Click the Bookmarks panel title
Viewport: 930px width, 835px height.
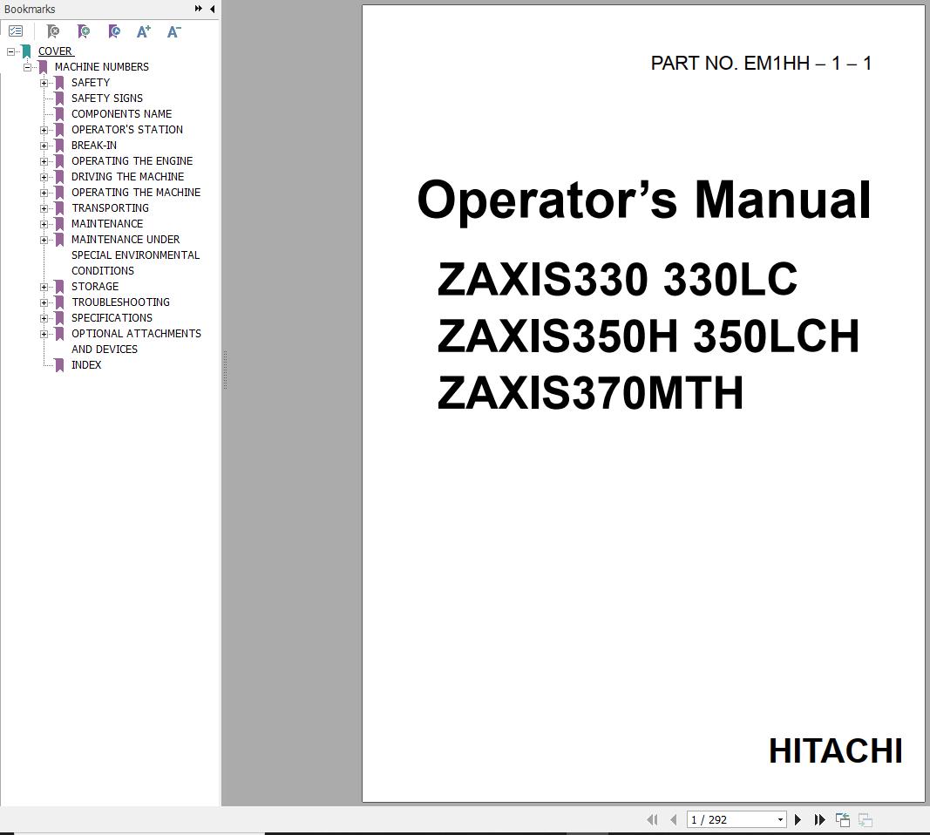pyautogui.click(x=29, y=9)
